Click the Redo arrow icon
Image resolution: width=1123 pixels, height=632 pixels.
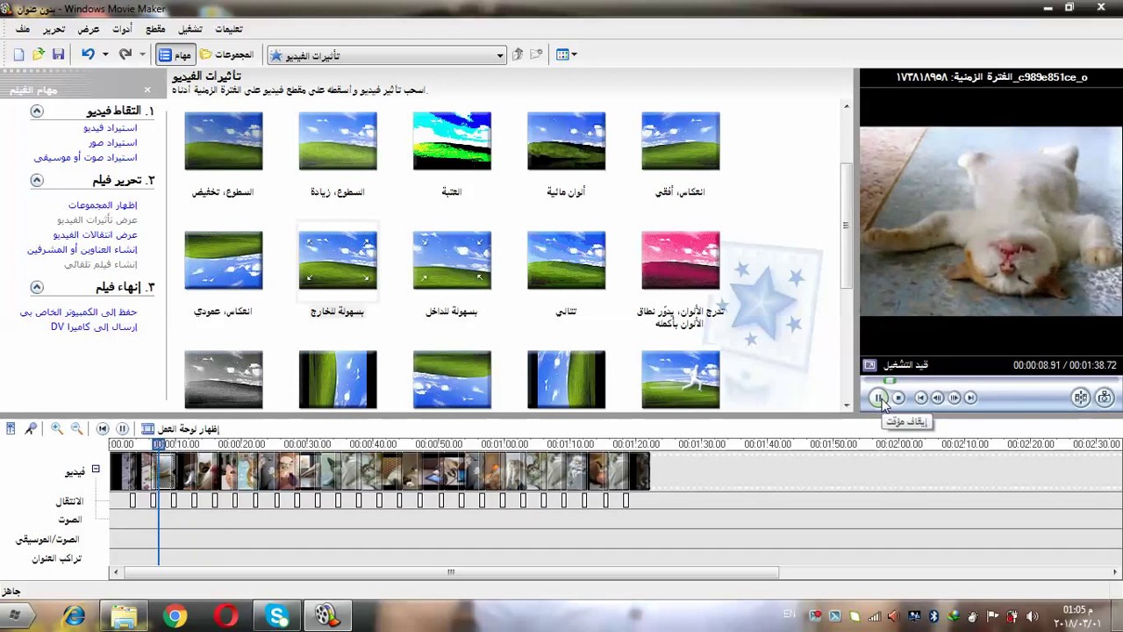point(125,54)
